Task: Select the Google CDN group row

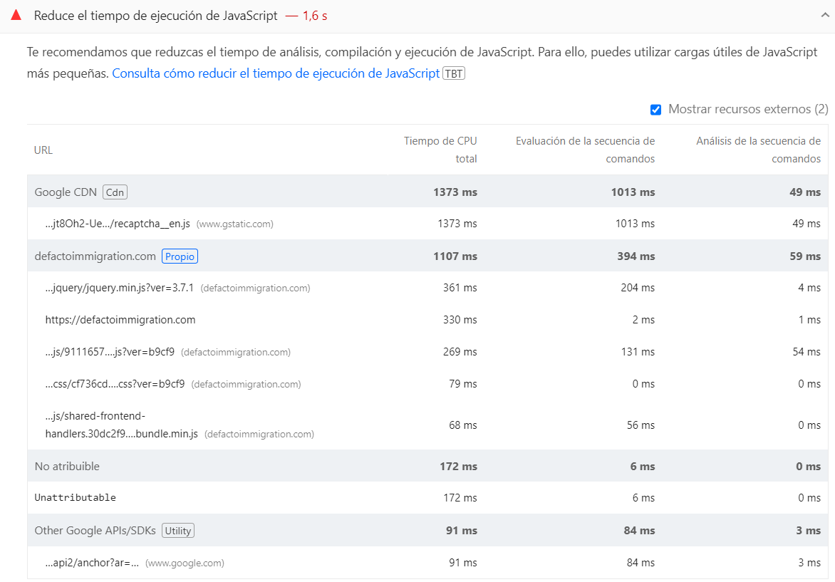Action: click(x=427, y=192)
